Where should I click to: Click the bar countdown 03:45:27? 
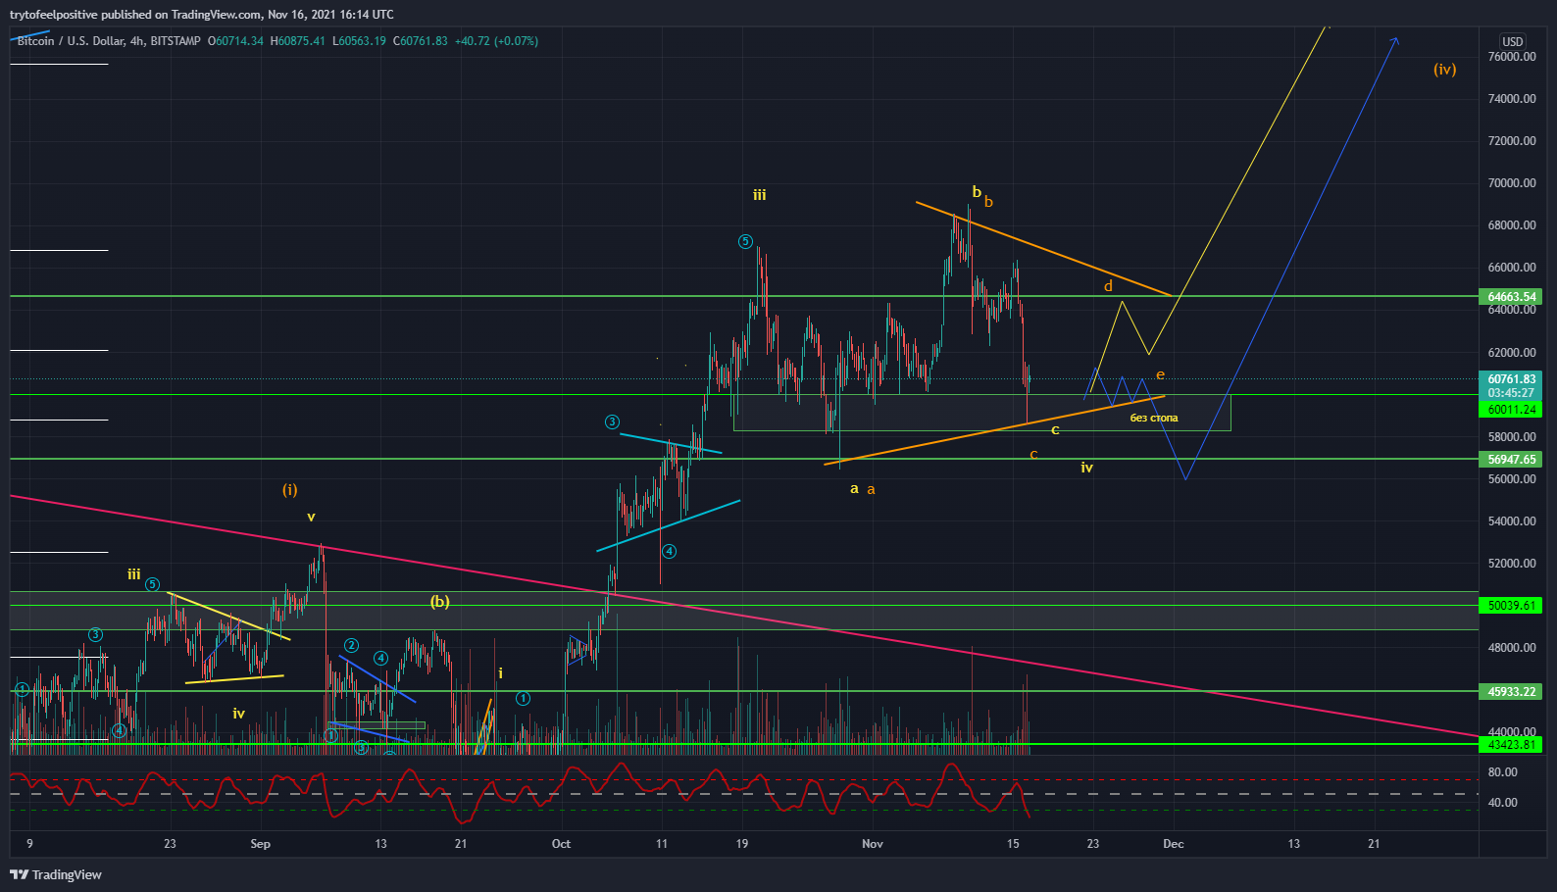coord(1511,393)
